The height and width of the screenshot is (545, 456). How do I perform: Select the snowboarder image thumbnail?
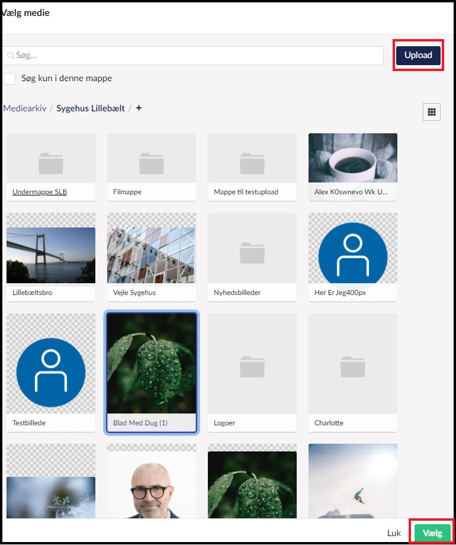353,481
